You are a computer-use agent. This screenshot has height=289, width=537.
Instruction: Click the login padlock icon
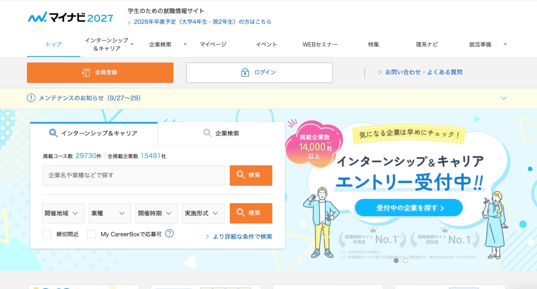click(x=245, y=72)
